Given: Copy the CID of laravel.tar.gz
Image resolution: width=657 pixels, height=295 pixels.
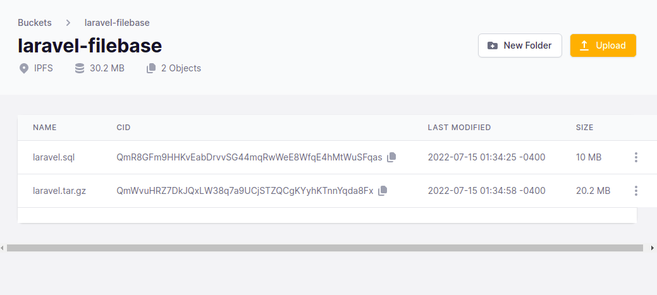Looking at the screenshot, I should [383, 191].
